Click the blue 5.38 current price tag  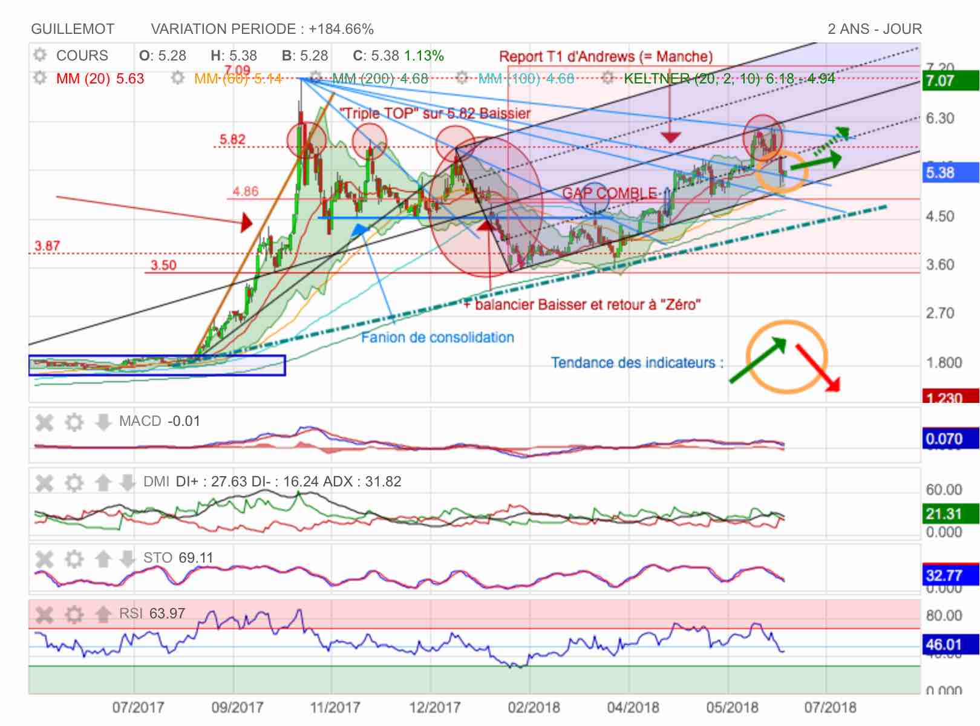click(950, 172)
